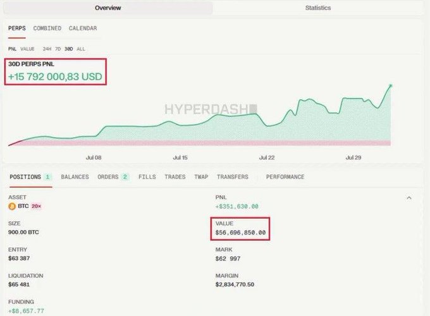
Task: Collapse the BTC position details chevron
Action: click(409, 198)
